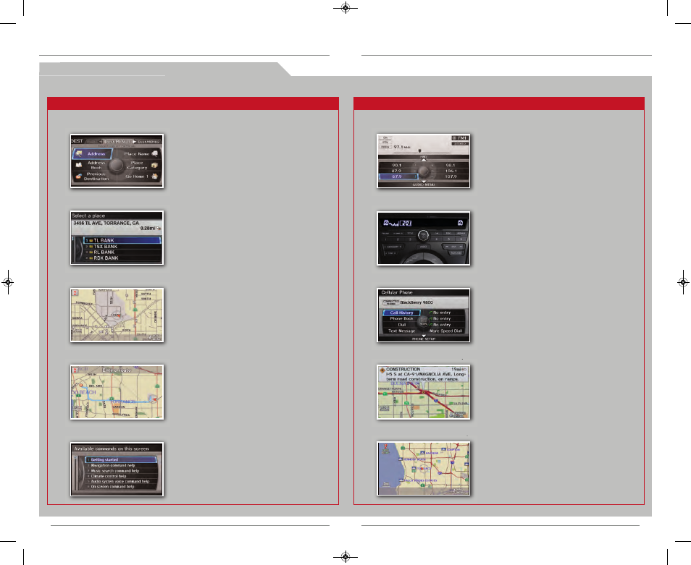Select the highlighted 87.9 preset

(x=398, y=177)
